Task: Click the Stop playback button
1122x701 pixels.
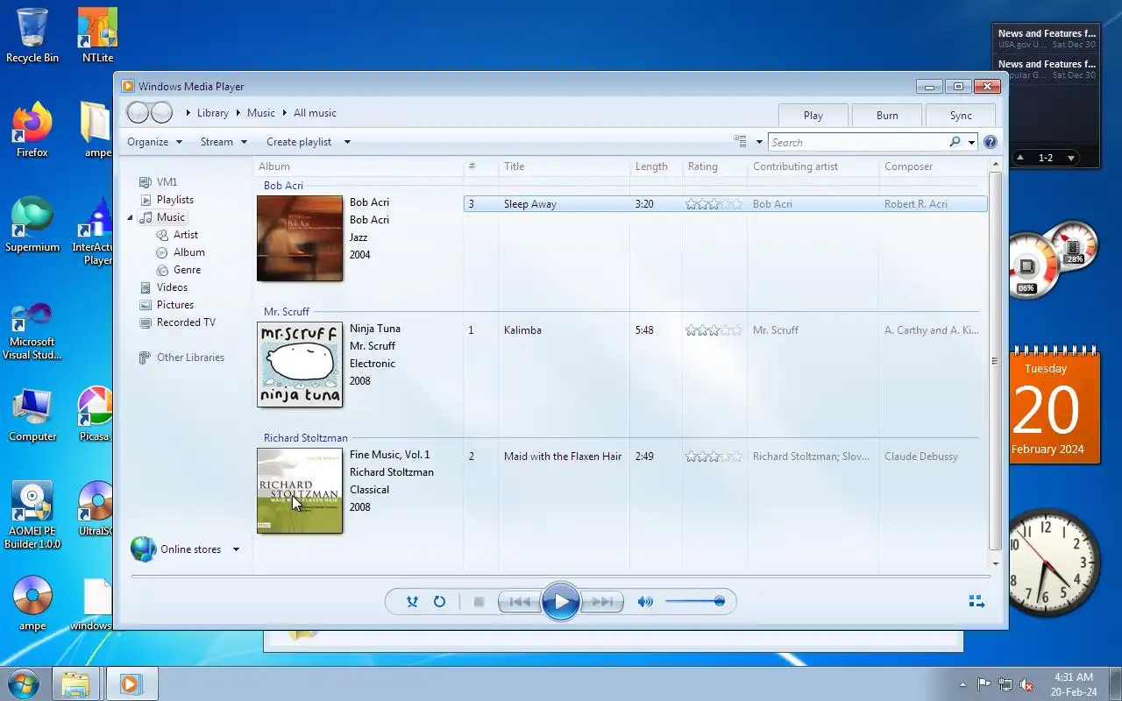Action: pos(479,602)
